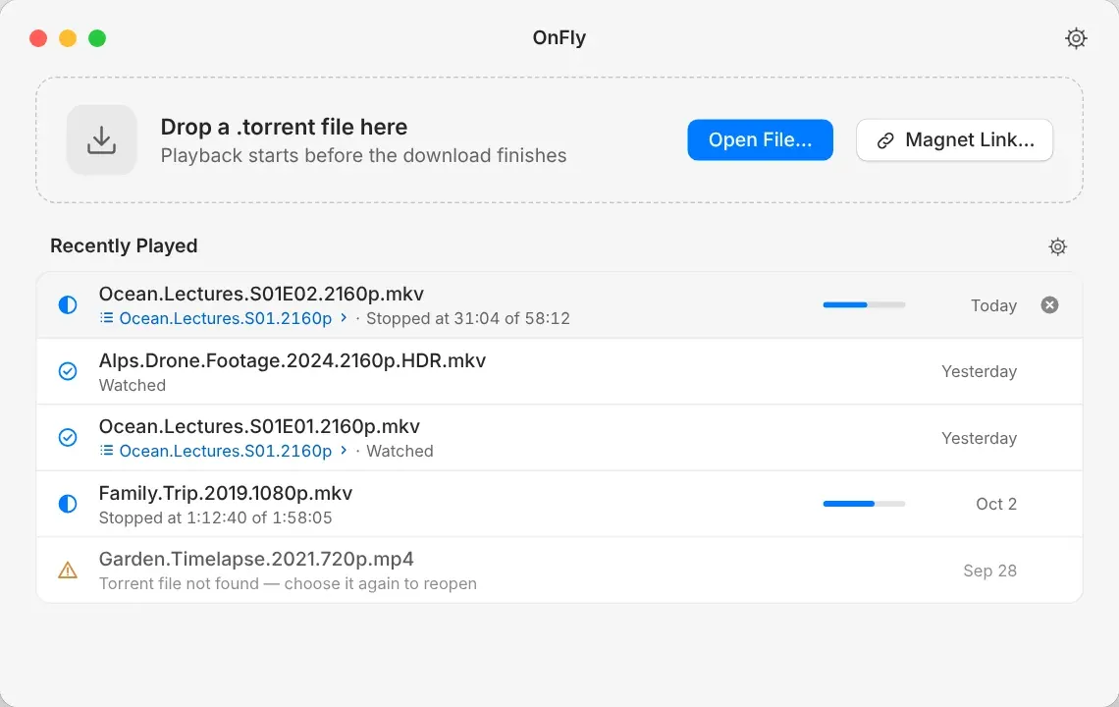Click the 'Recently Played' heading
The width and height of the screenshot is (1119, 707).
[124, 245]
